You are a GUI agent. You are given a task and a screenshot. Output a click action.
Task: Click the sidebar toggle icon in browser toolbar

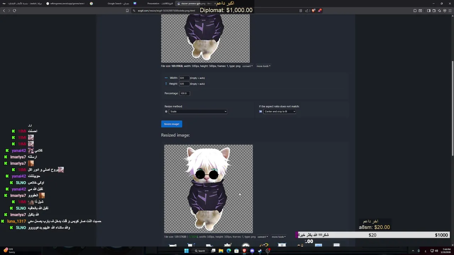point(428,11)
